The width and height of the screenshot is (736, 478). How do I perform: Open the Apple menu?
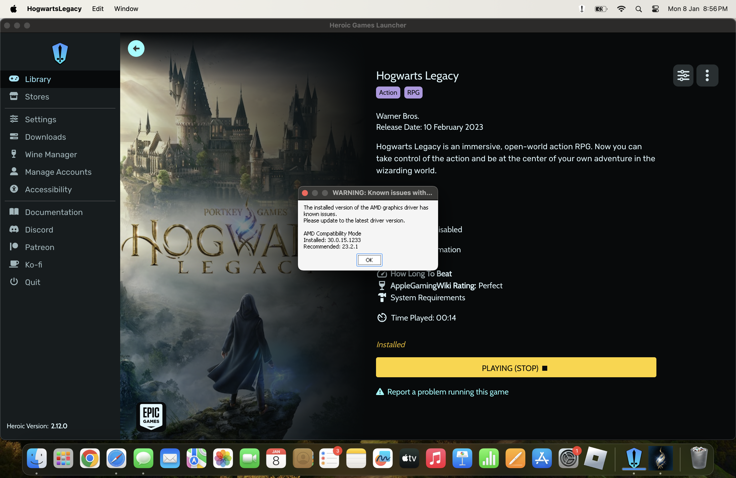pyautogui.click(x=13, y=9)
